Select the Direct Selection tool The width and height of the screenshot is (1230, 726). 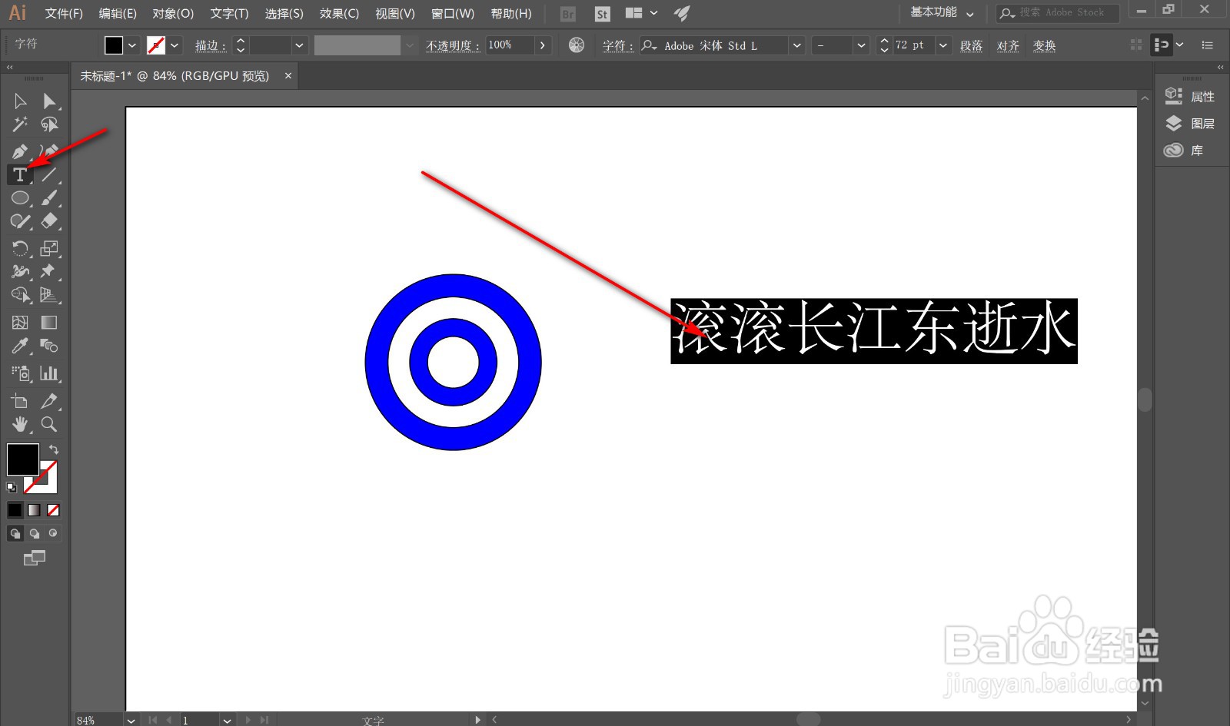[x=49, y=101]
